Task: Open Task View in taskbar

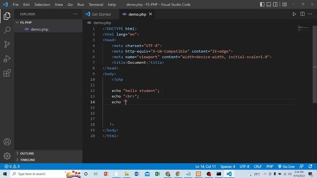Action: pyautogui.click(x=96, y=174)
